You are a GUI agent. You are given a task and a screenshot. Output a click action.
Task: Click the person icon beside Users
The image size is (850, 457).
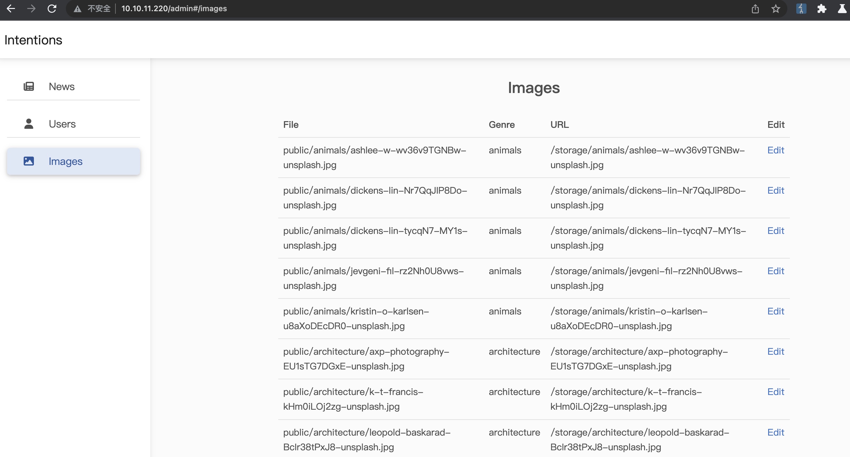(x=29, y=124)
